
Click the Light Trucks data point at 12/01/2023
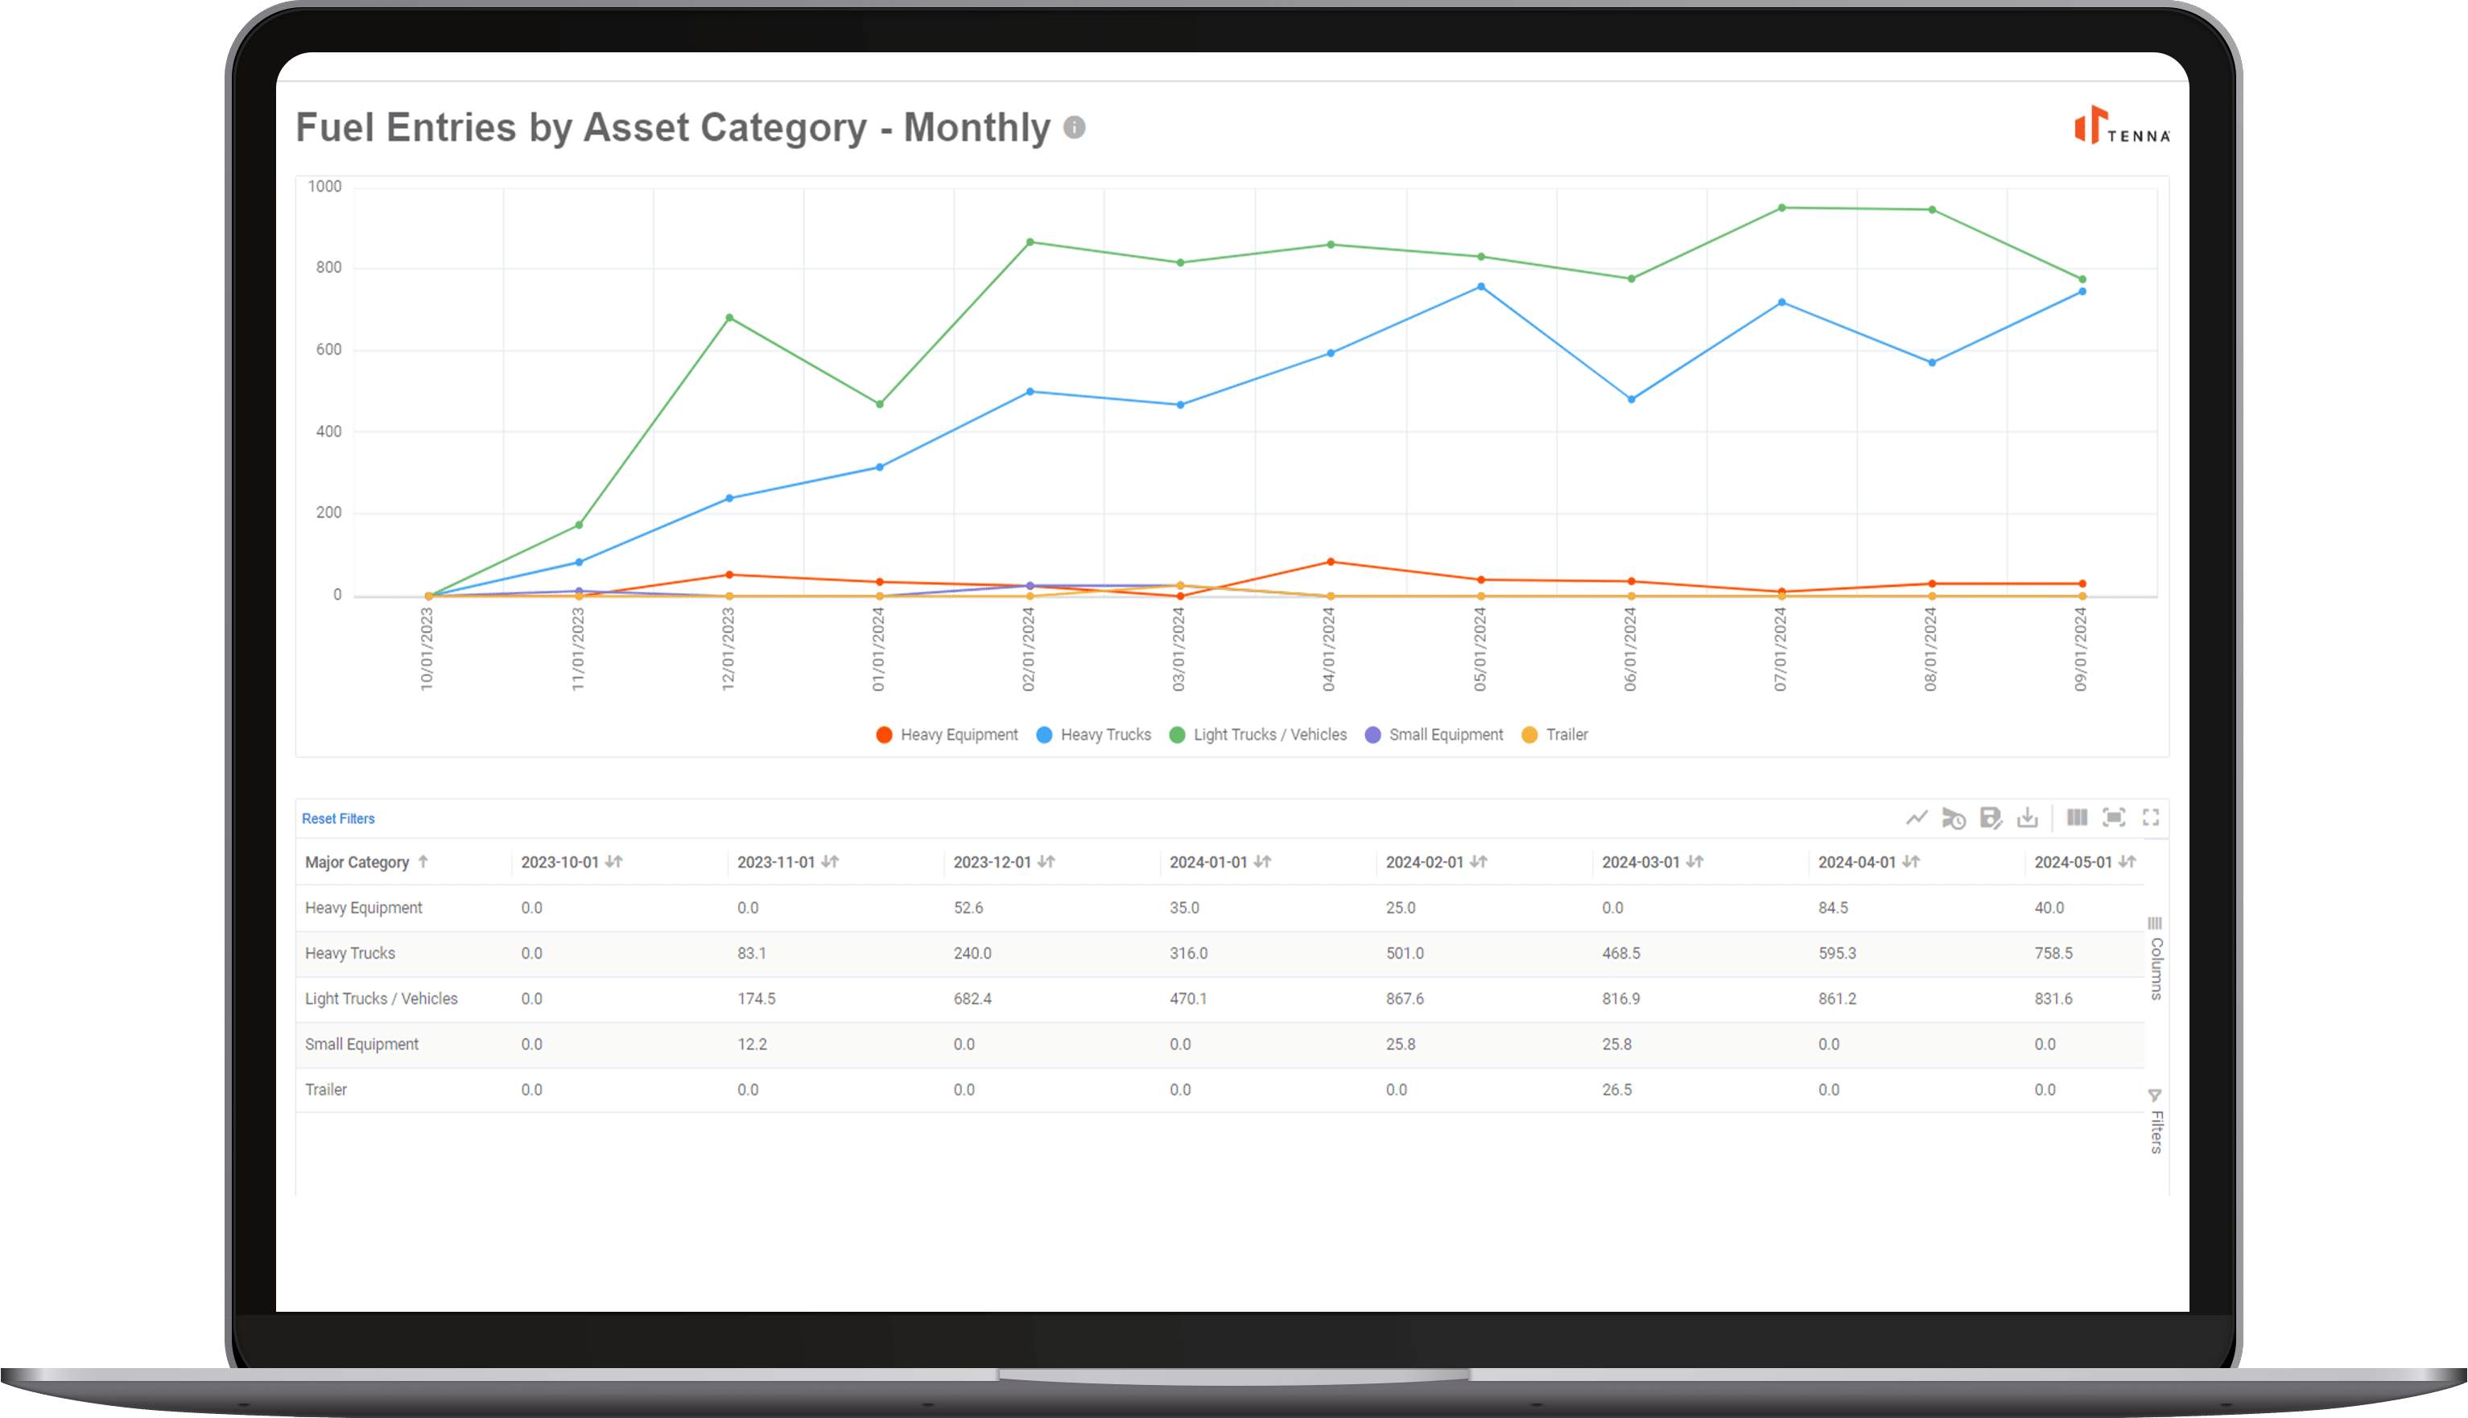point(729,318)
